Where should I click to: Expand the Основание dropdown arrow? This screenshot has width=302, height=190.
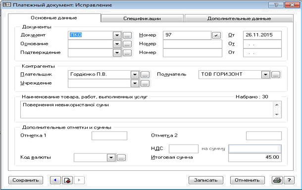tap(117, 44)
